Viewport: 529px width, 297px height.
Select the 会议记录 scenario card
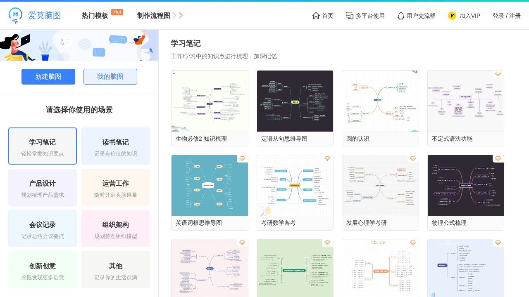click(42, 229)
